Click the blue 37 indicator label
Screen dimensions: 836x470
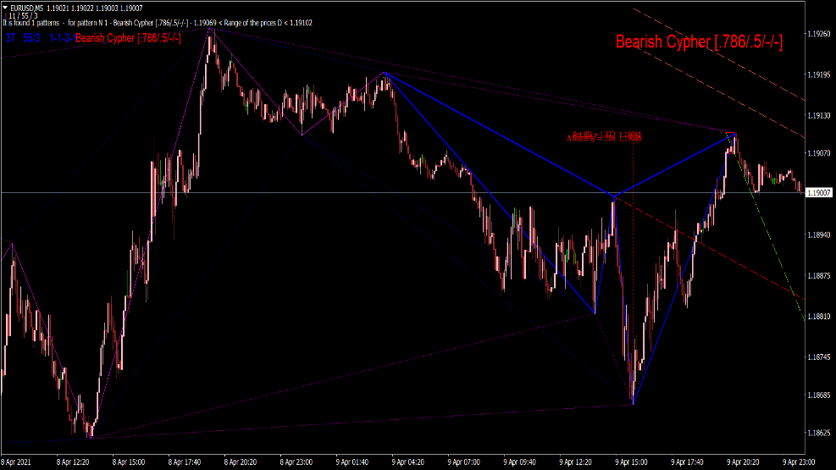pyautogui.click(x=10, y=38)
